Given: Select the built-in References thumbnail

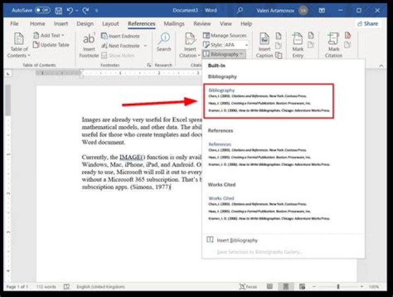Looking at the screenshot, I should tap(269, 155).
